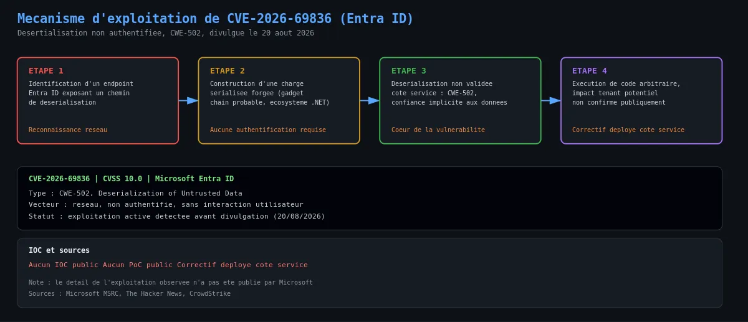Screen dimensions: 748x322
Task: Click the 'Statut : exploitation active' line
Action: (x=177, y=216)
